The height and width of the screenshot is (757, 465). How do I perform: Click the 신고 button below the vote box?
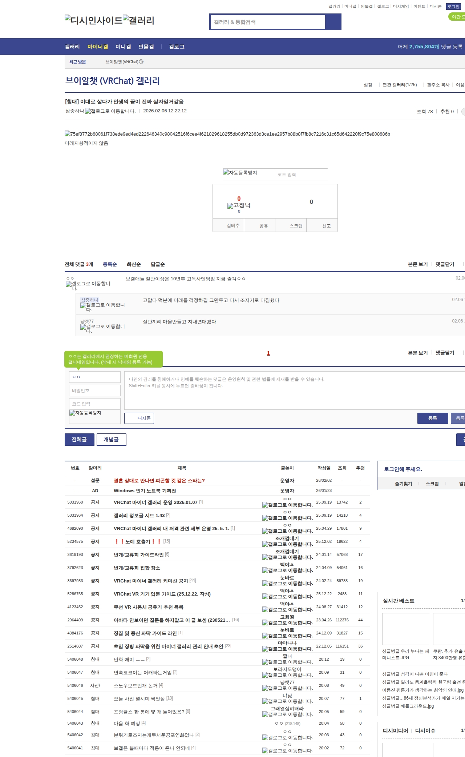tap(326, 226)
